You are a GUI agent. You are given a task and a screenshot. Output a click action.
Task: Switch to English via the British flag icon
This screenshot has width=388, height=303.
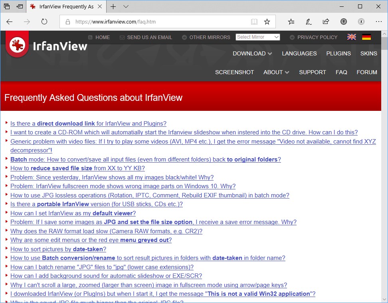351,37
